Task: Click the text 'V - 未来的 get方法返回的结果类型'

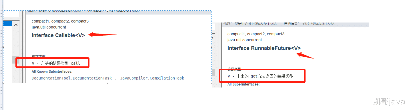Action: (x=260, y=76)
